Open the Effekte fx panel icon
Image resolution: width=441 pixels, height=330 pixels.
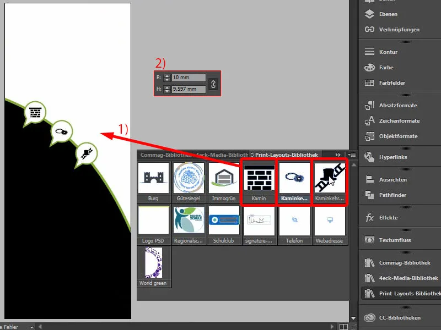(369, 217)
